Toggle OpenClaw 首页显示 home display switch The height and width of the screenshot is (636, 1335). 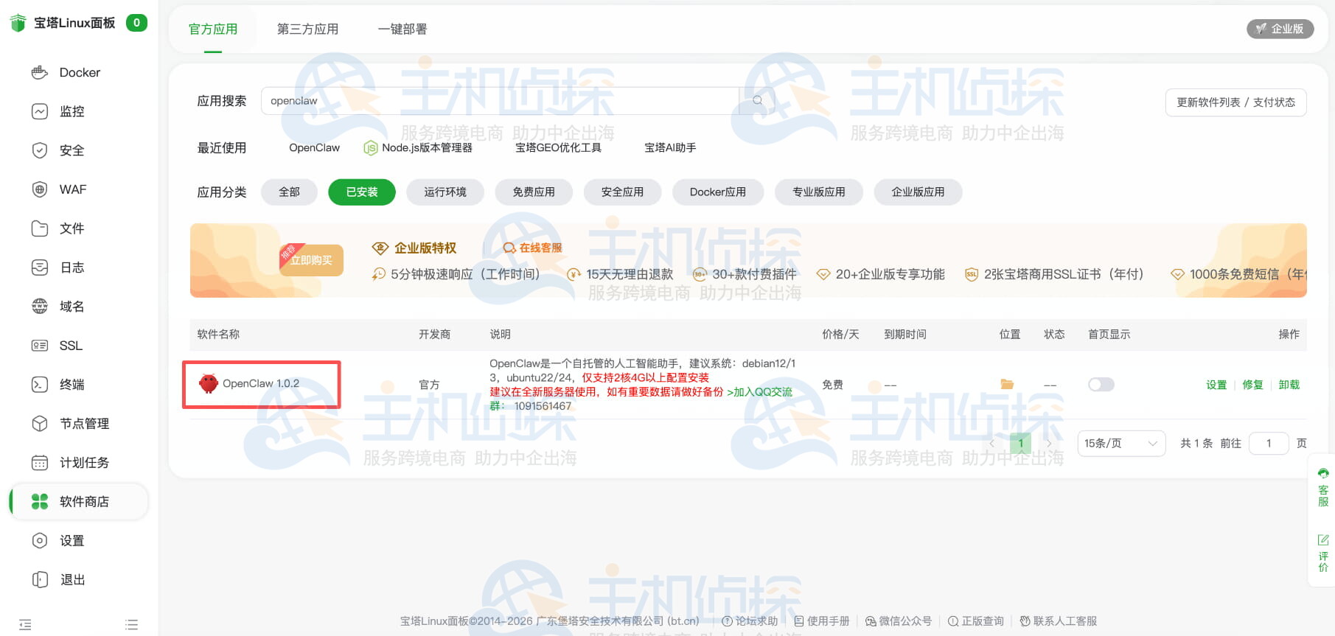[1101, 385]
